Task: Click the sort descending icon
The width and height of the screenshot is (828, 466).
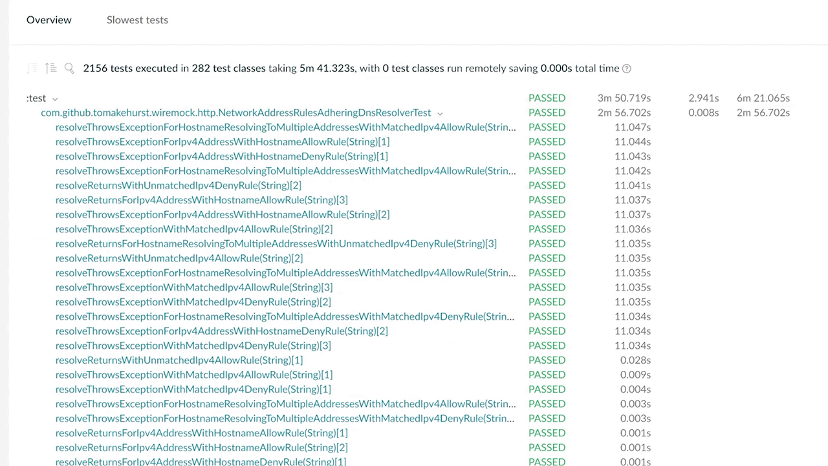Action: pyautogui.click(x=32, y=68)
